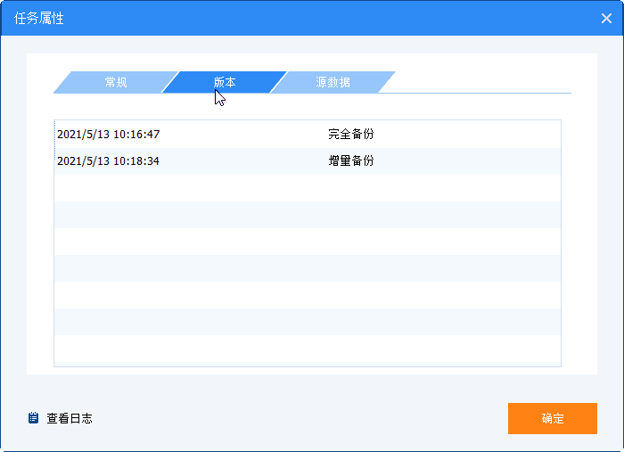Click the fifth empty row below 增量备份 entry

point(308,294)
